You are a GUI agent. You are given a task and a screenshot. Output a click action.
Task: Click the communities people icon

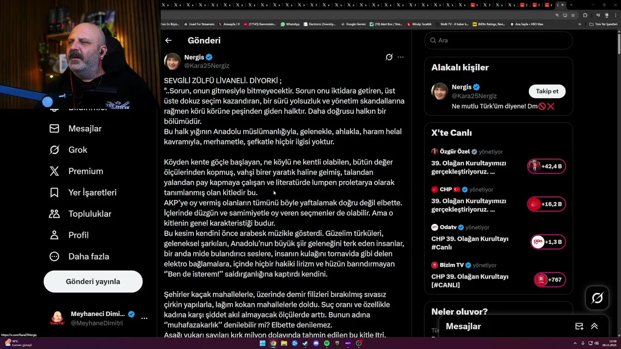pyautogui.click(x=54, y=214)
